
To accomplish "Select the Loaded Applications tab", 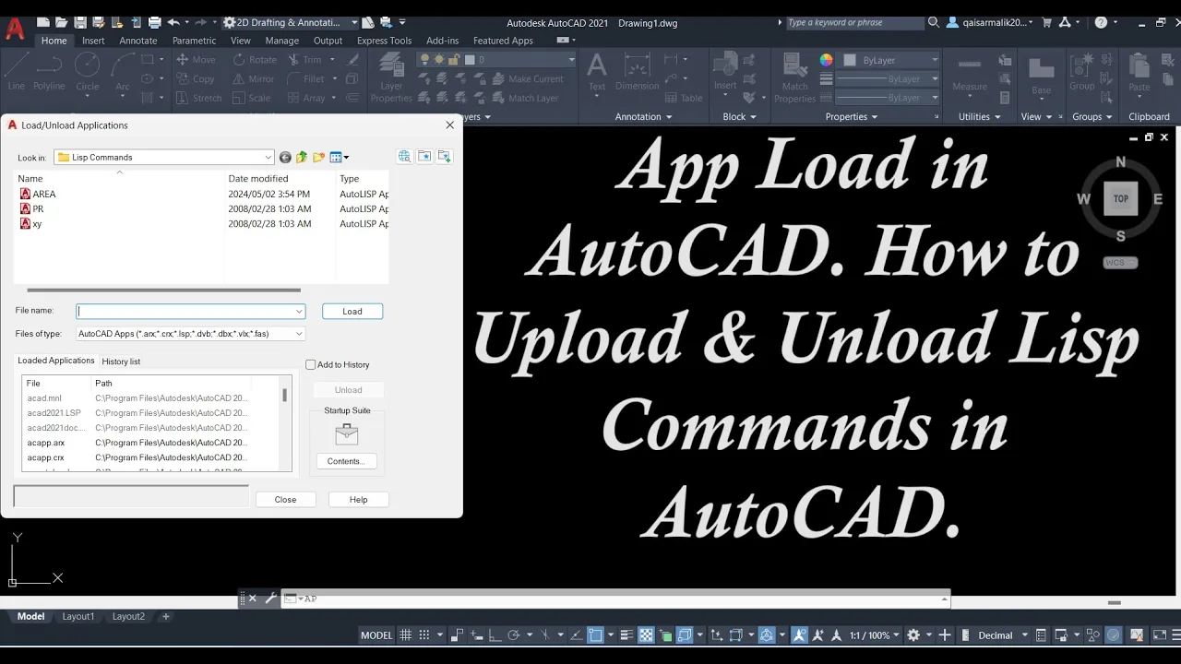I will coord(56,361).
